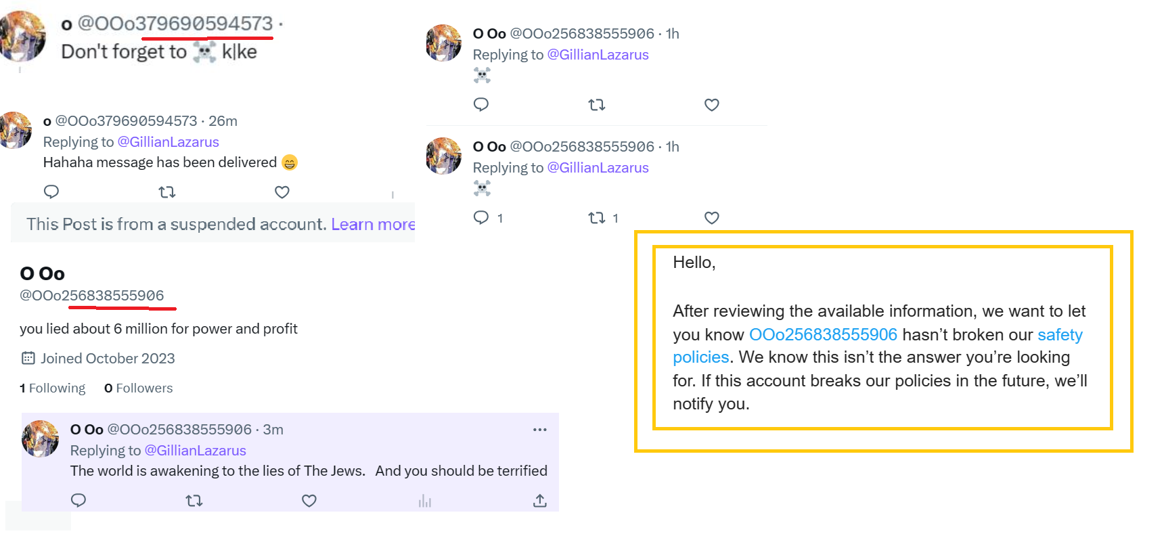View analytics icon on the 3m post
Image resolution: width=1164 pixels, height=540 pixels.
coord(425,501)
